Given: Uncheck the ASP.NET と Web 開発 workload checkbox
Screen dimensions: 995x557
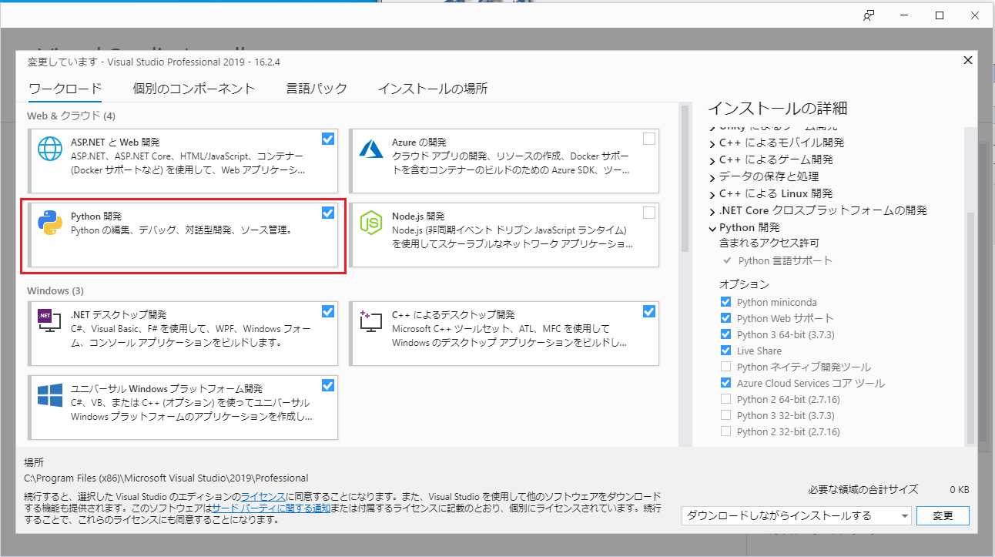Looking at the screenshot, I should pos(328,139).
